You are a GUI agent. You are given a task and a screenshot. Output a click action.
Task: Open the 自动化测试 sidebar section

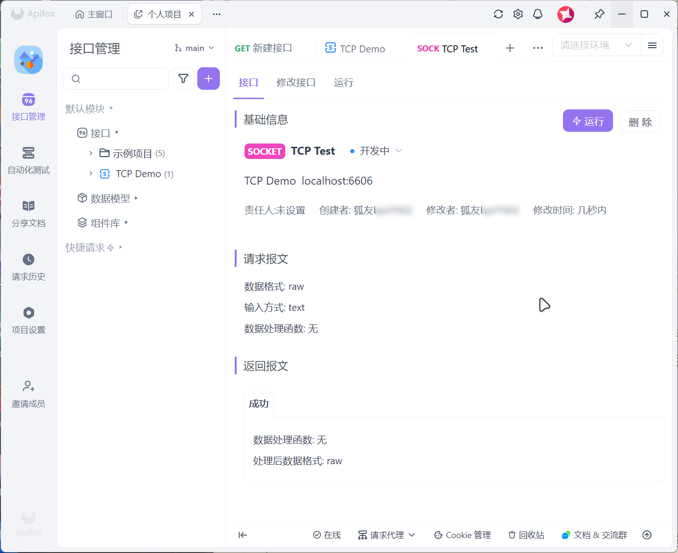click(29, 160)
